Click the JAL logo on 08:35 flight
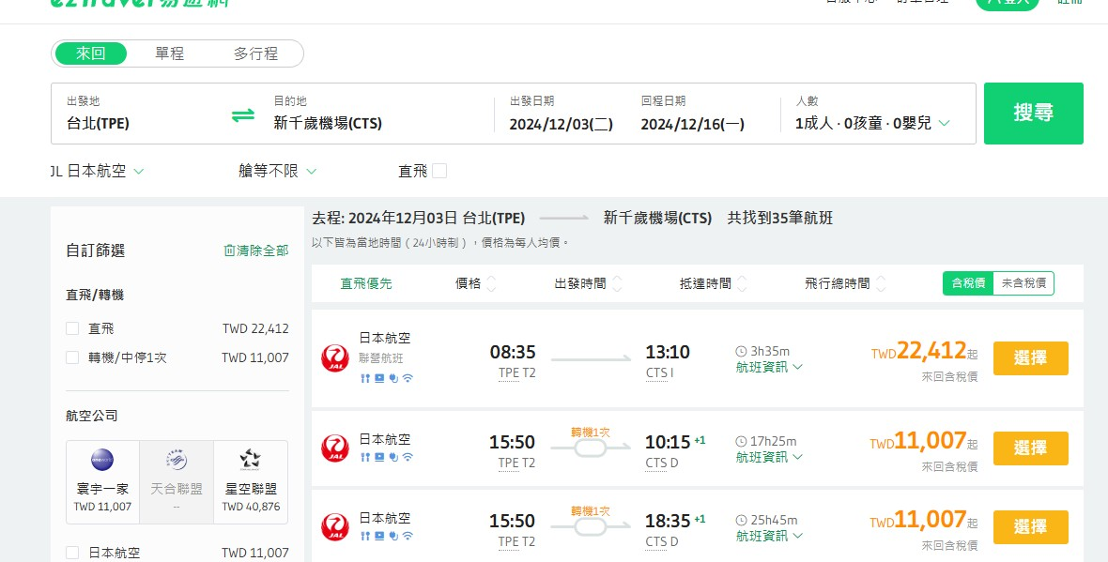The image size is (1108, 562). coord(335,358)
